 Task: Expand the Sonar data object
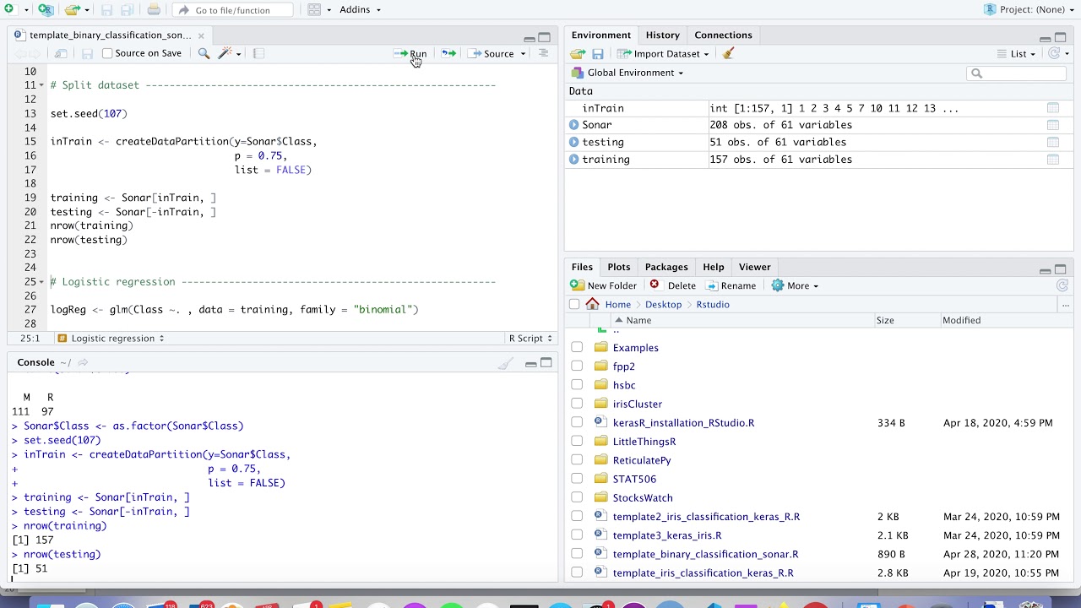(x=574, y=125)
